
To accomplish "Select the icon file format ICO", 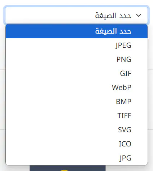I will (x=76, y=144).
